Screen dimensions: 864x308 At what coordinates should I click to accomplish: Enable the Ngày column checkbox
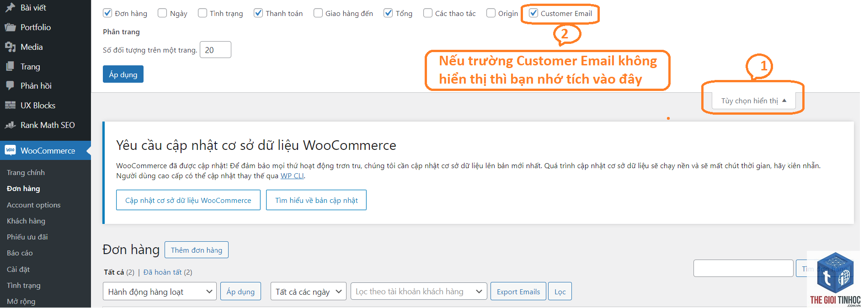[162, 13]
